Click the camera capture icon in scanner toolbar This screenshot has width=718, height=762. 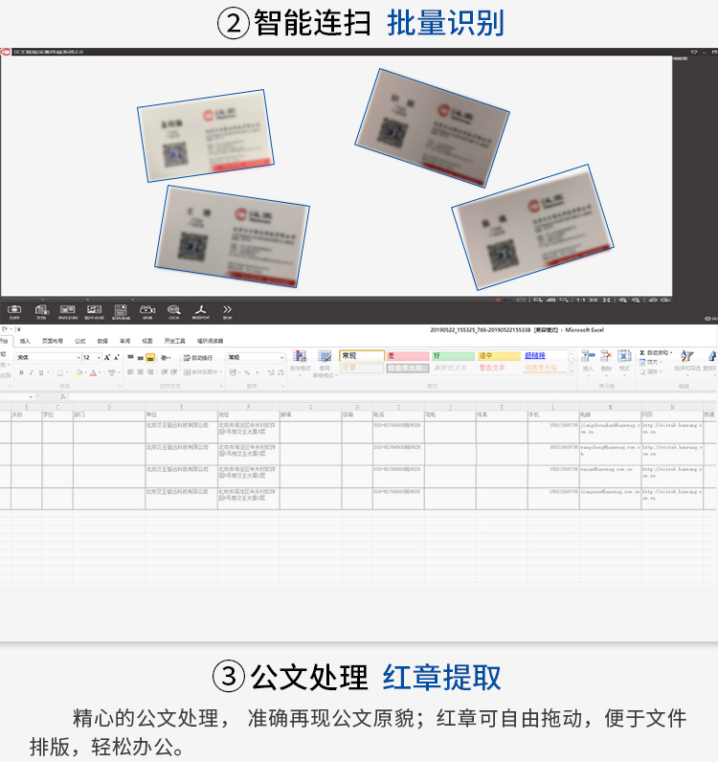[x=14, y=310]
